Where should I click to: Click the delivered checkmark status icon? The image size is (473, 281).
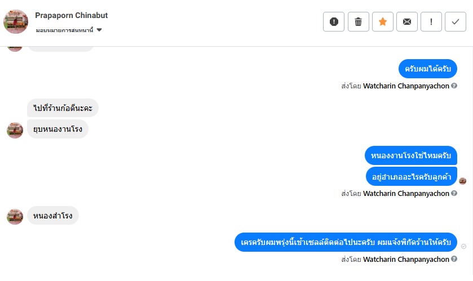463,246
